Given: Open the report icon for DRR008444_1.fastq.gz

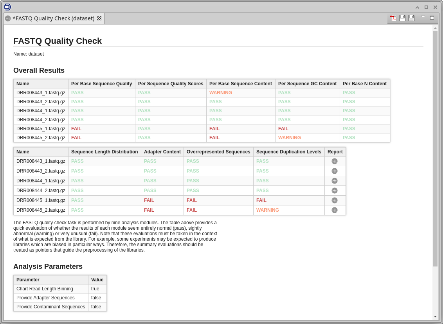Looking at the screenshot, I should (334, 181).
